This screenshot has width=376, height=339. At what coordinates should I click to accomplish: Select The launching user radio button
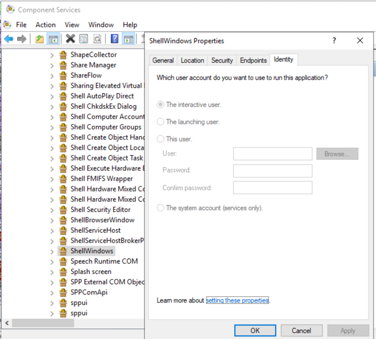click(x=160, y=122)
